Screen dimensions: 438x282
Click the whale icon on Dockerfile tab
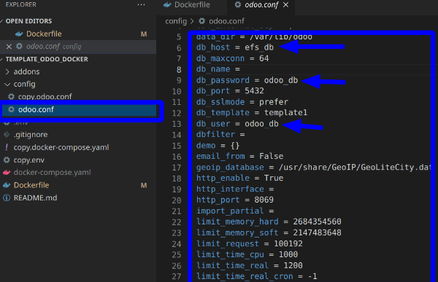(167, 5)
